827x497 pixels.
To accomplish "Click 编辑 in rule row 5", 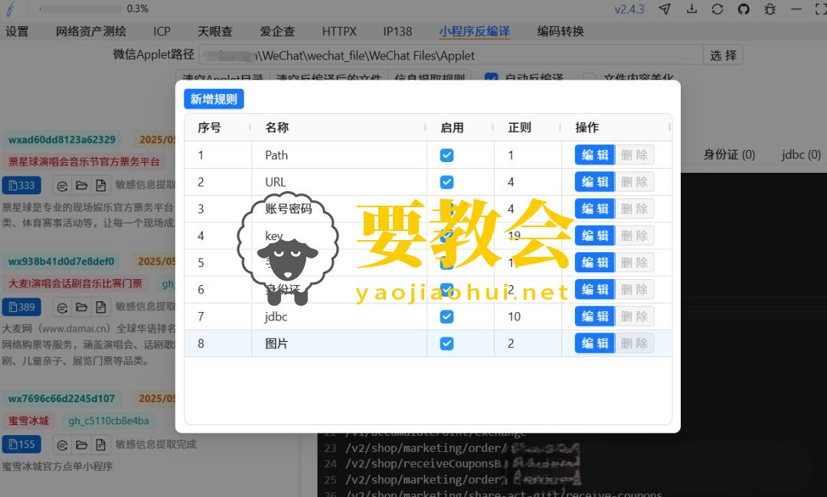I will pyautogui.click(x=595, y=262).
